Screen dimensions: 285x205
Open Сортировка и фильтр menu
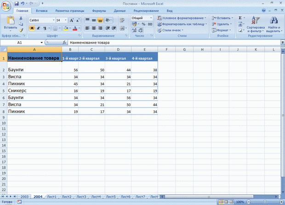point(256,24)
